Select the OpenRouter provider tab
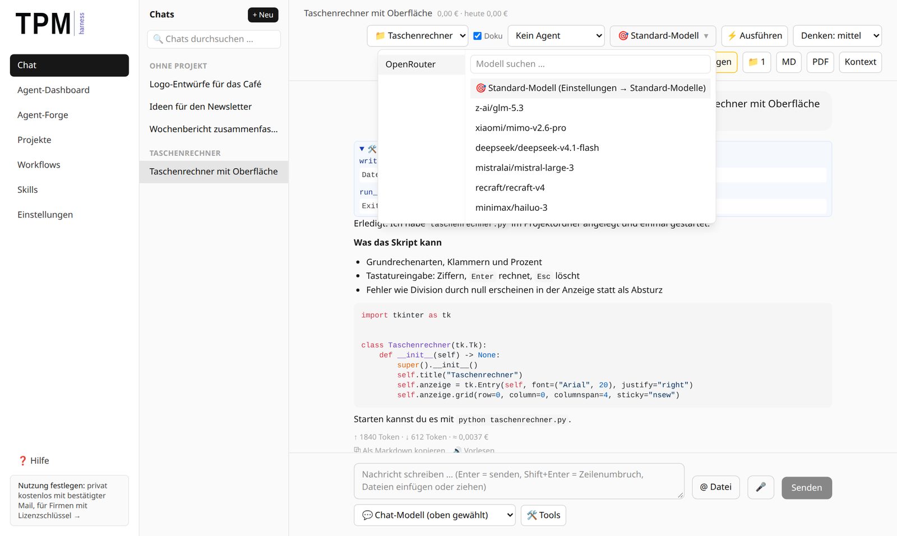 422,64
